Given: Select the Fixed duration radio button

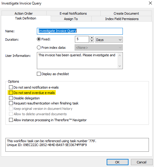Looking at the screenshot, I should point(39,39).
